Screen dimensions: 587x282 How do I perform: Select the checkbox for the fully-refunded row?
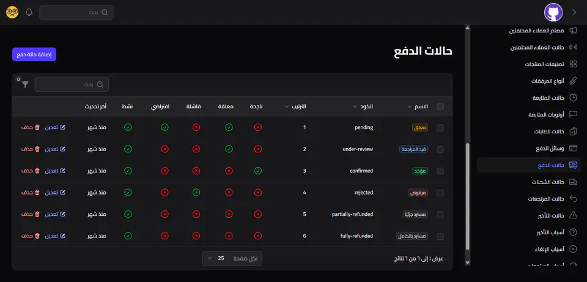440,236
